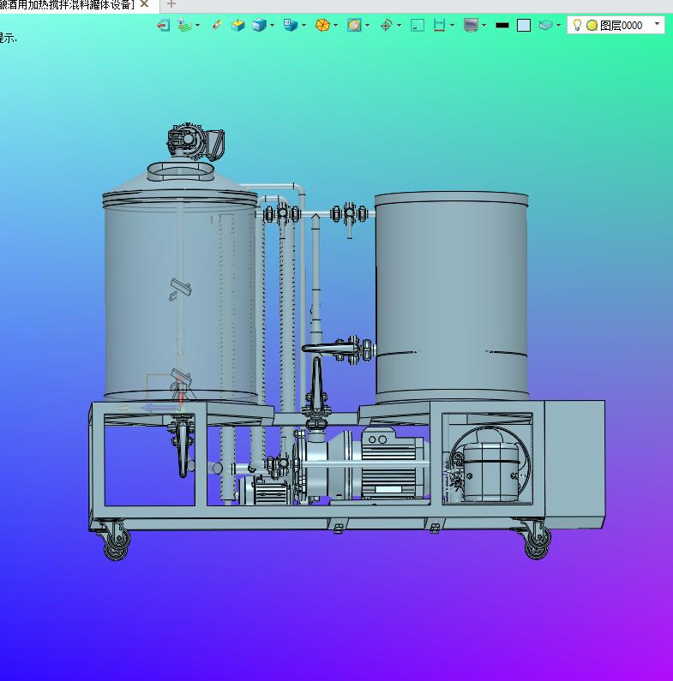This screenshot has width=673, height=681.
Task: Expand the arrow beside the teal layers icon
Action: (x=558, y=26)
